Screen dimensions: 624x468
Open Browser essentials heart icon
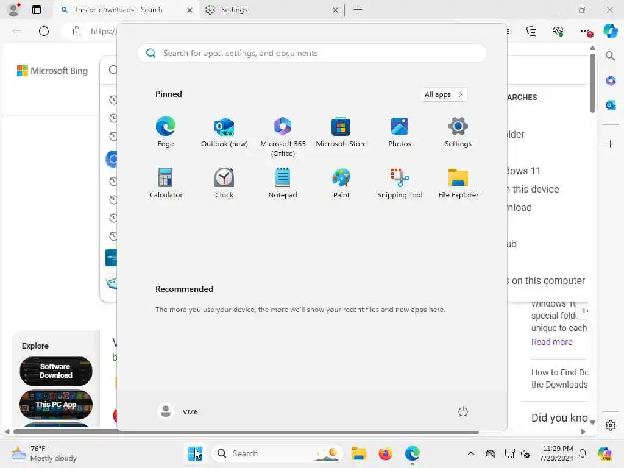coord(558,31)
